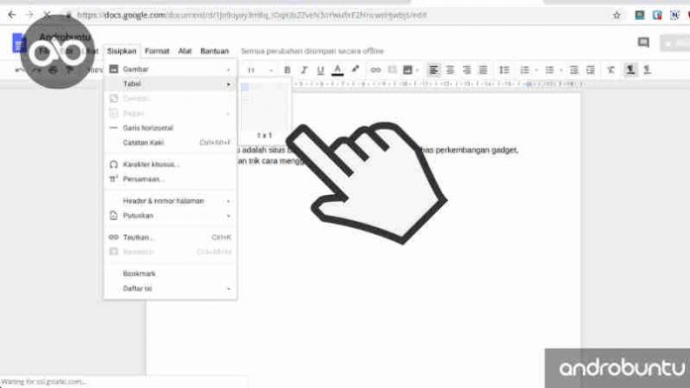Open the Format menu
690x388 pixels.
click(157, 50)
